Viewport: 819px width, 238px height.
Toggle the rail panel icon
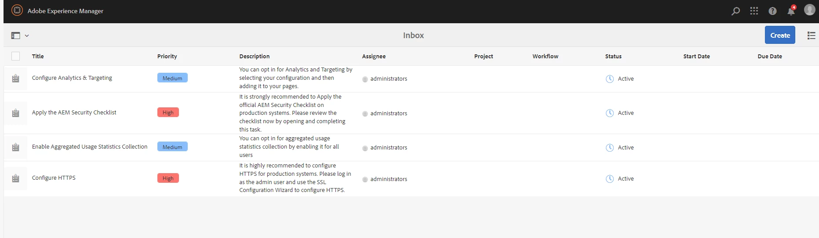click(16, 36)
